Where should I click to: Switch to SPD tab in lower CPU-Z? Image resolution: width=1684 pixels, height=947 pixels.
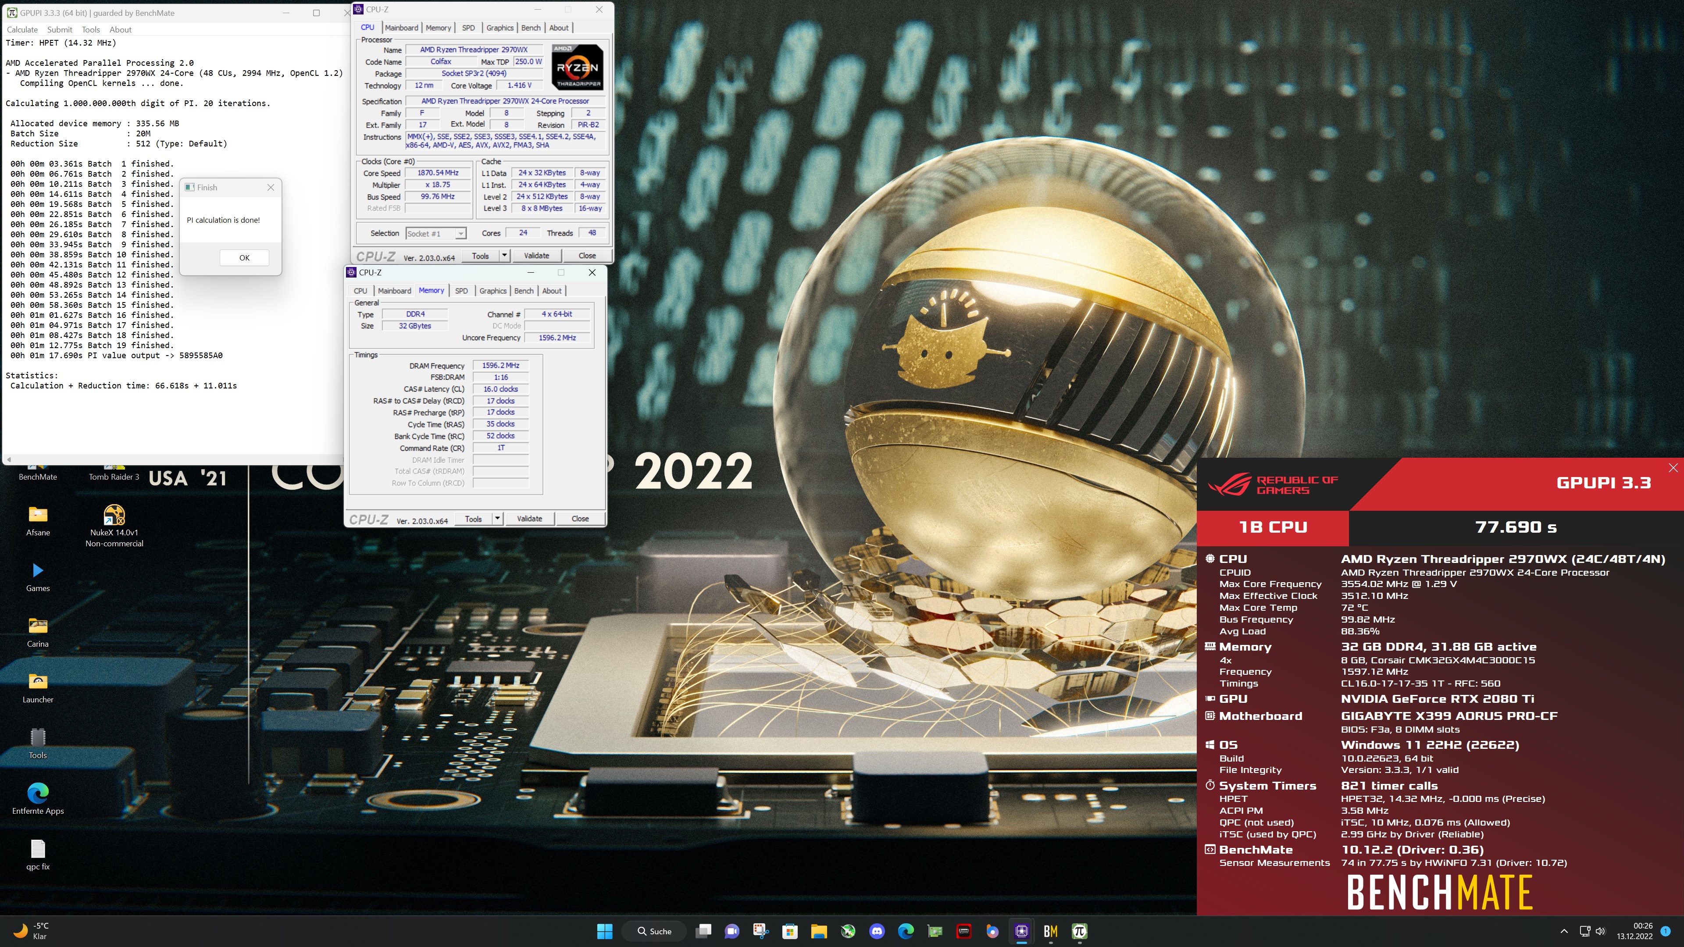461,291
